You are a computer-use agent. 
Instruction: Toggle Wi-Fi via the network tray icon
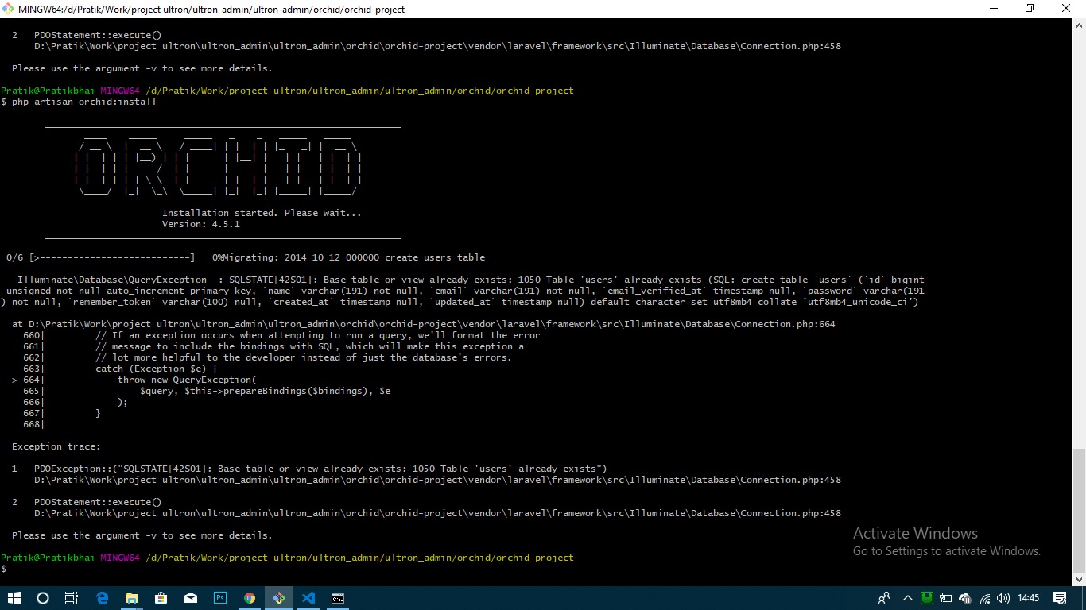pos(983,598)
